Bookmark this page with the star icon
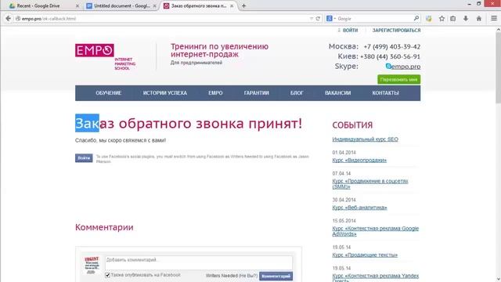This screenshot has height=282, width=501. pos(442,19)
